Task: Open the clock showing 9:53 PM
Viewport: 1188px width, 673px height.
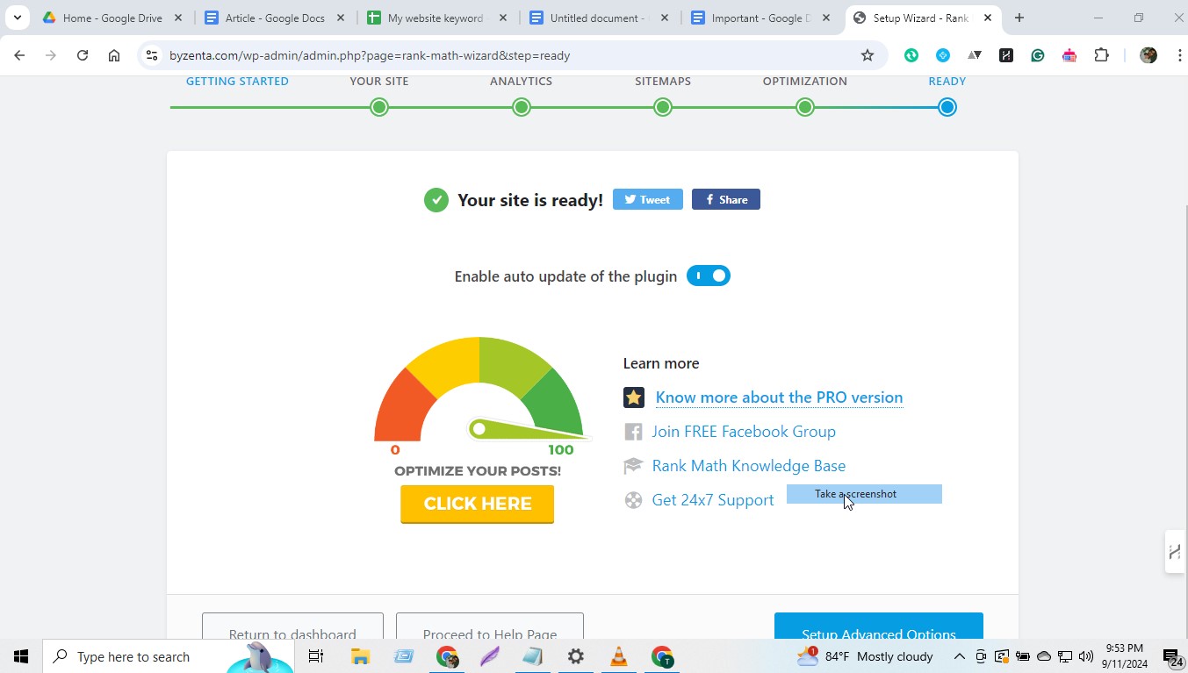Action: point(1125,656)
